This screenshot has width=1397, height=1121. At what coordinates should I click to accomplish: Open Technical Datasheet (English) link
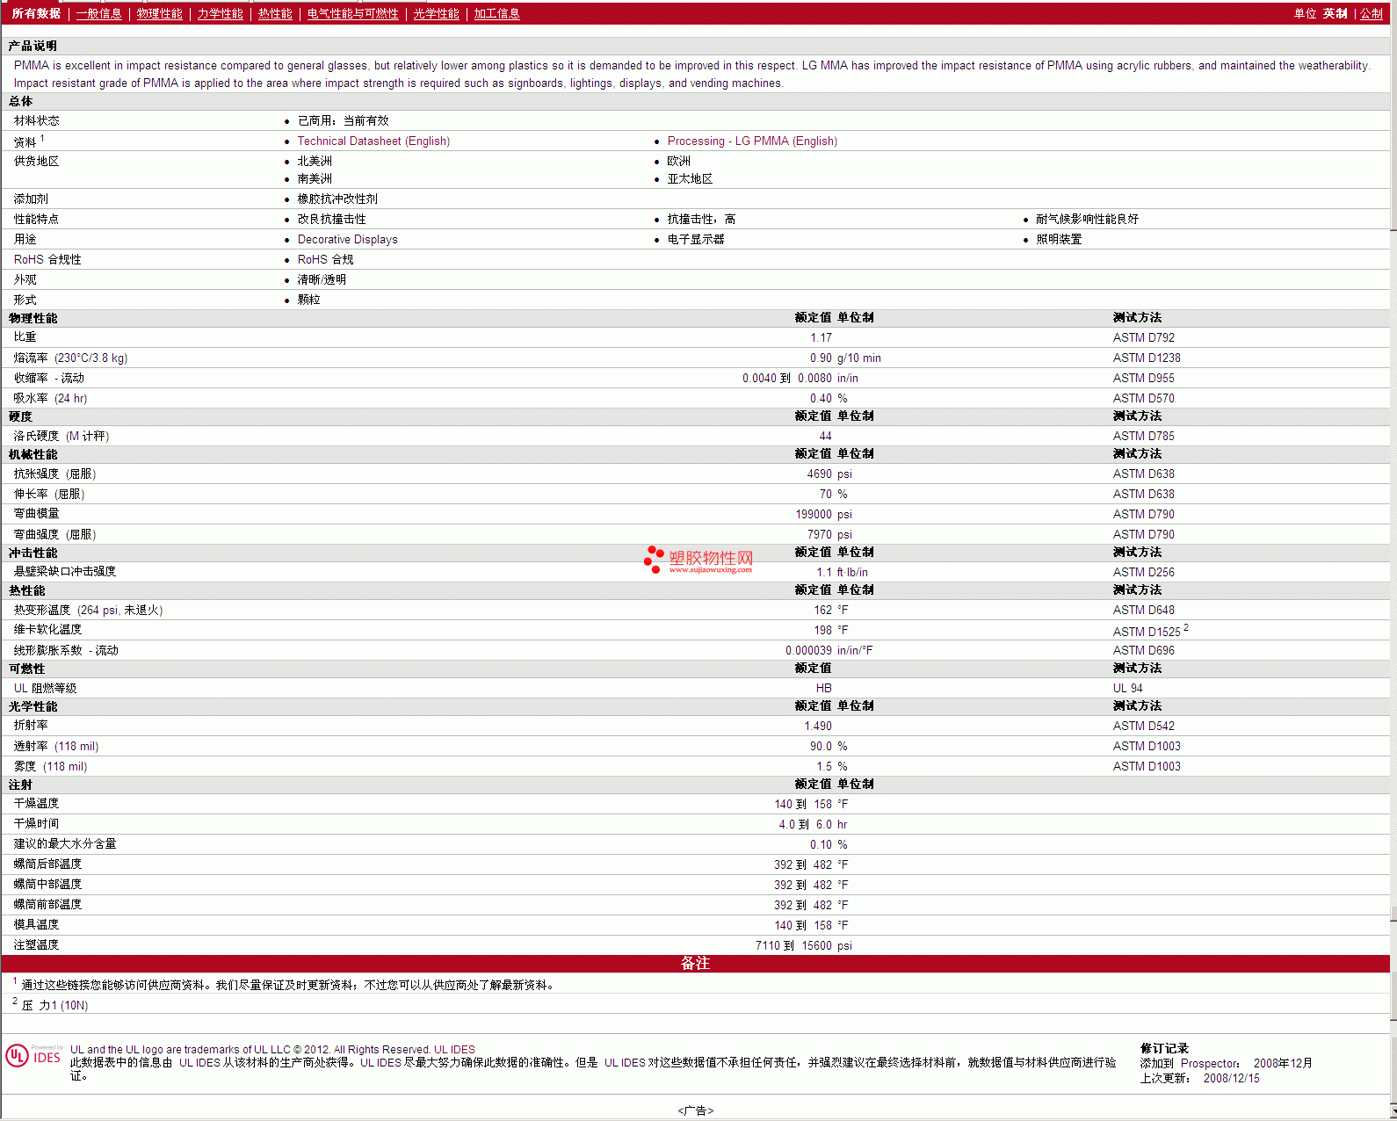coord(373,141)
